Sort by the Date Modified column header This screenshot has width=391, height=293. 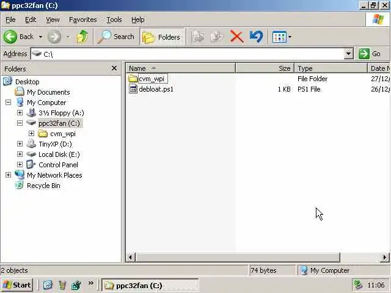[x=379, y=68]
